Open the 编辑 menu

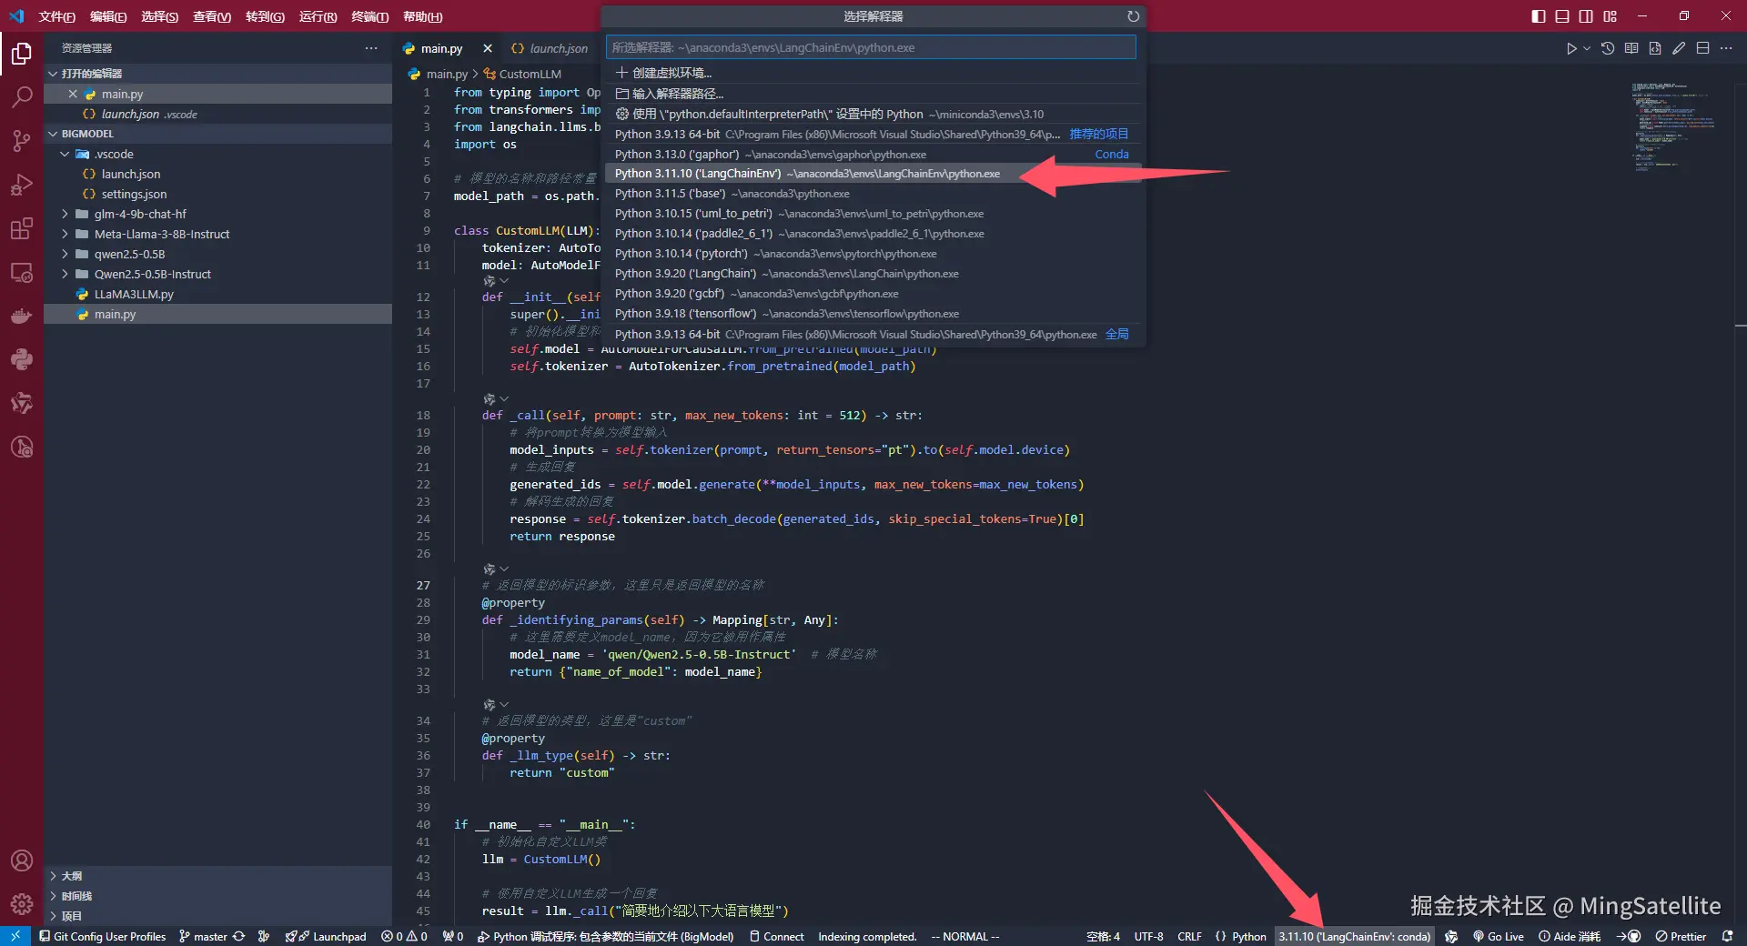[x=108, y=16]
